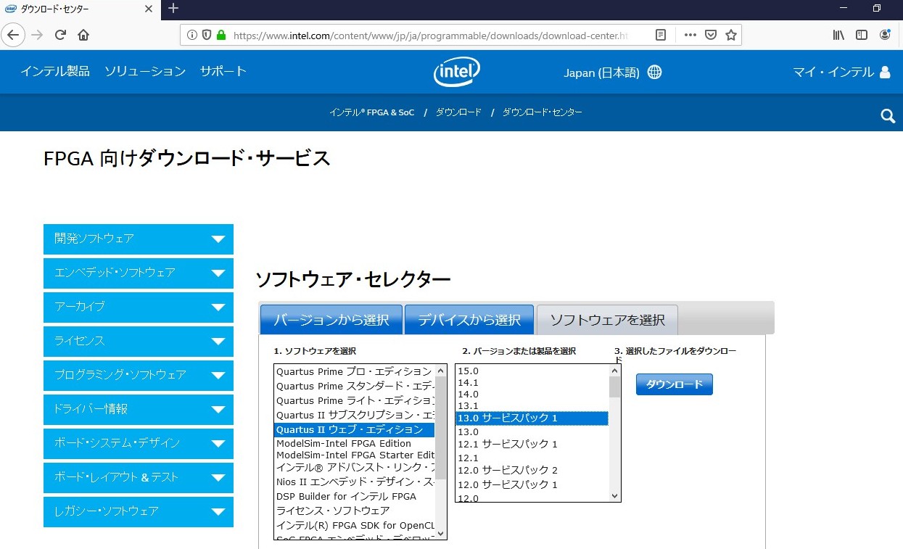Open the Firefox library
The width and height of the screenshot is (903, 549).
point(839,35)
